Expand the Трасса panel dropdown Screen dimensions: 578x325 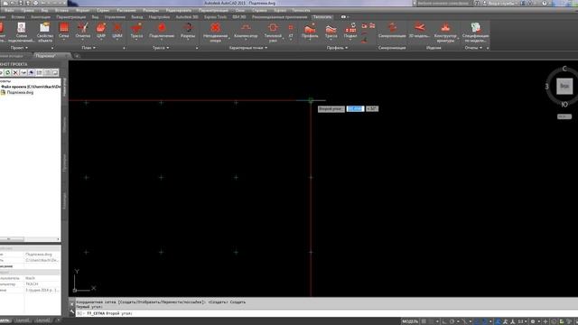click(x=161, y=48)
